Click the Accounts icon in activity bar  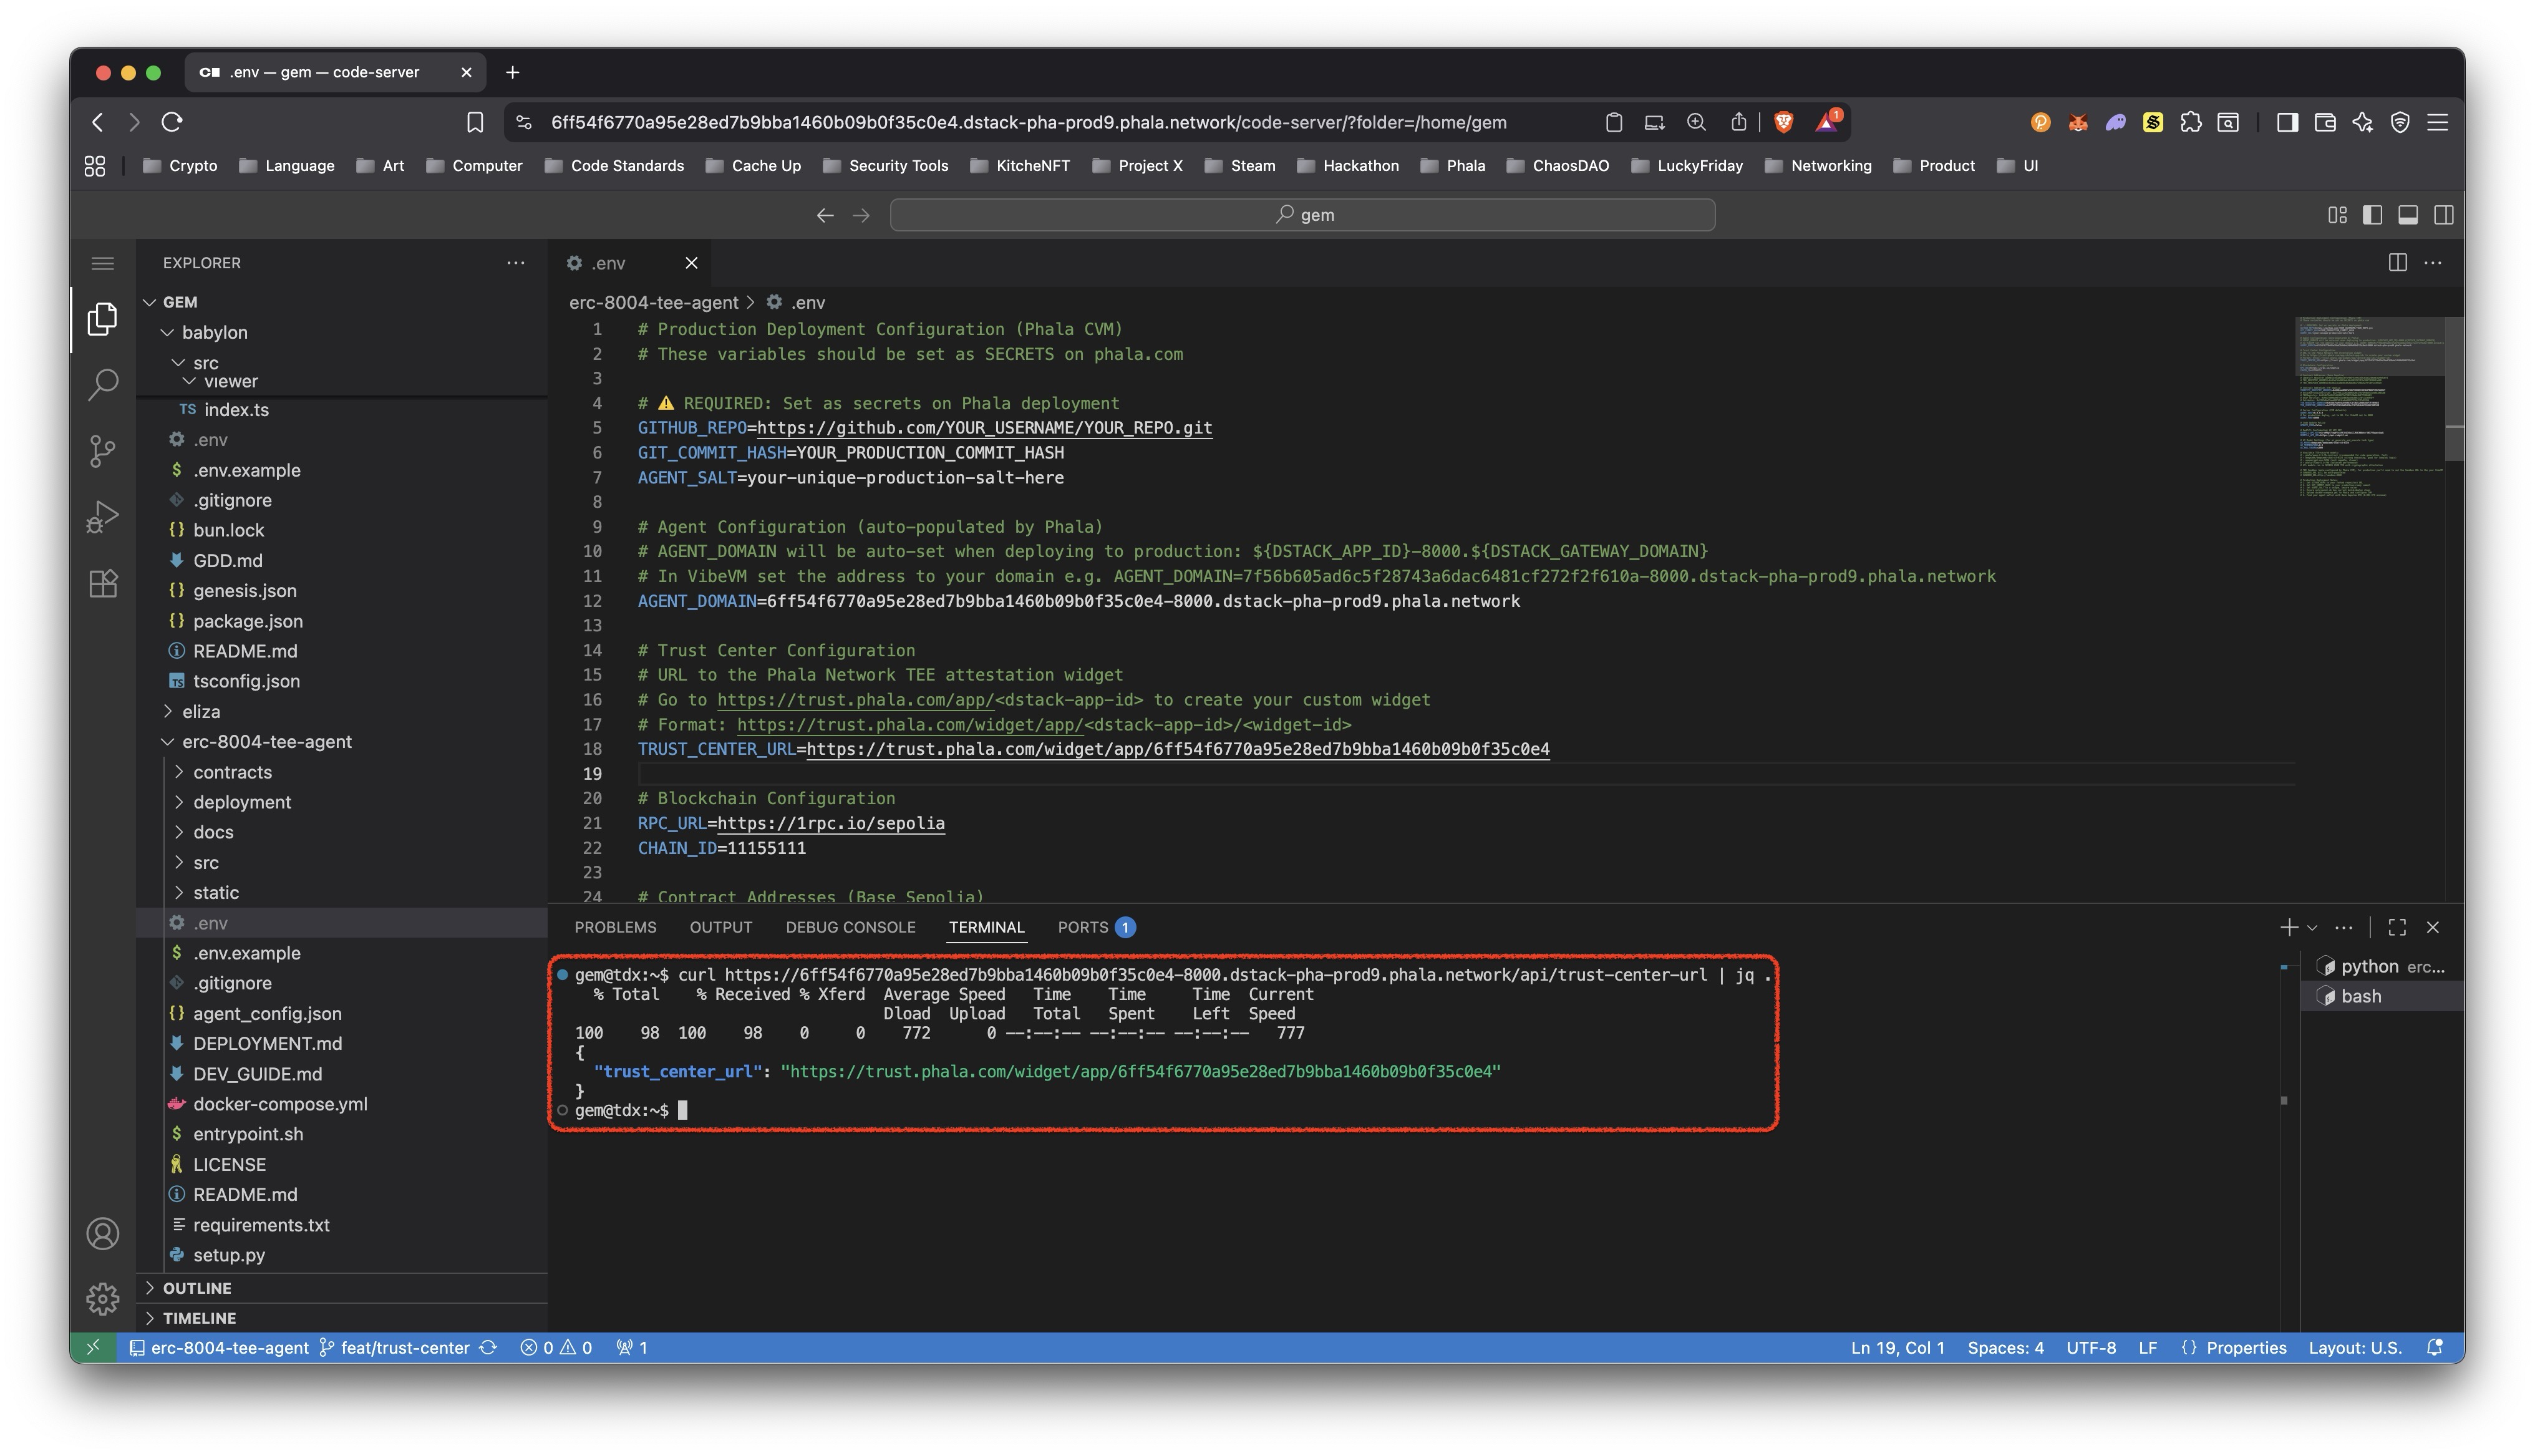[x=102, y=1233]
